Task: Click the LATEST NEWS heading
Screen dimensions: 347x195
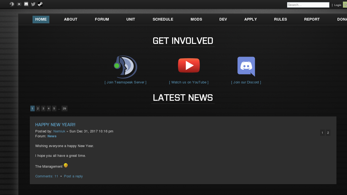Action: (183, 98)
